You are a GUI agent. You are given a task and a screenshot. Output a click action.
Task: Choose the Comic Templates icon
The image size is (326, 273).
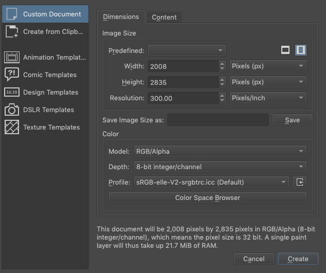[12, 75]
